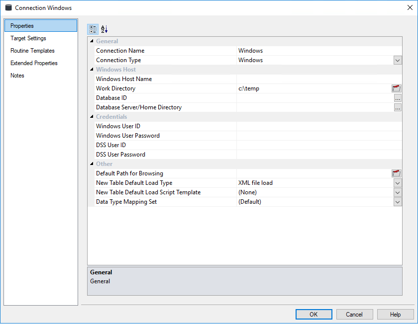Switch to Categorized view in property grid
Screen dimensions: 418x324
point(93,29)
